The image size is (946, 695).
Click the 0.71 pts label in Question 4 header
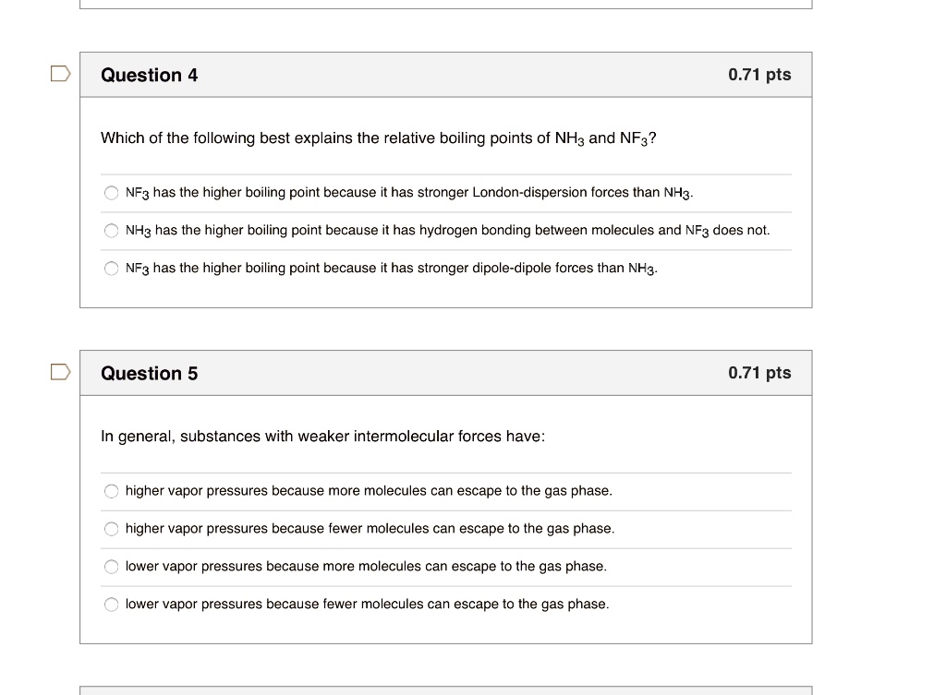758,75
